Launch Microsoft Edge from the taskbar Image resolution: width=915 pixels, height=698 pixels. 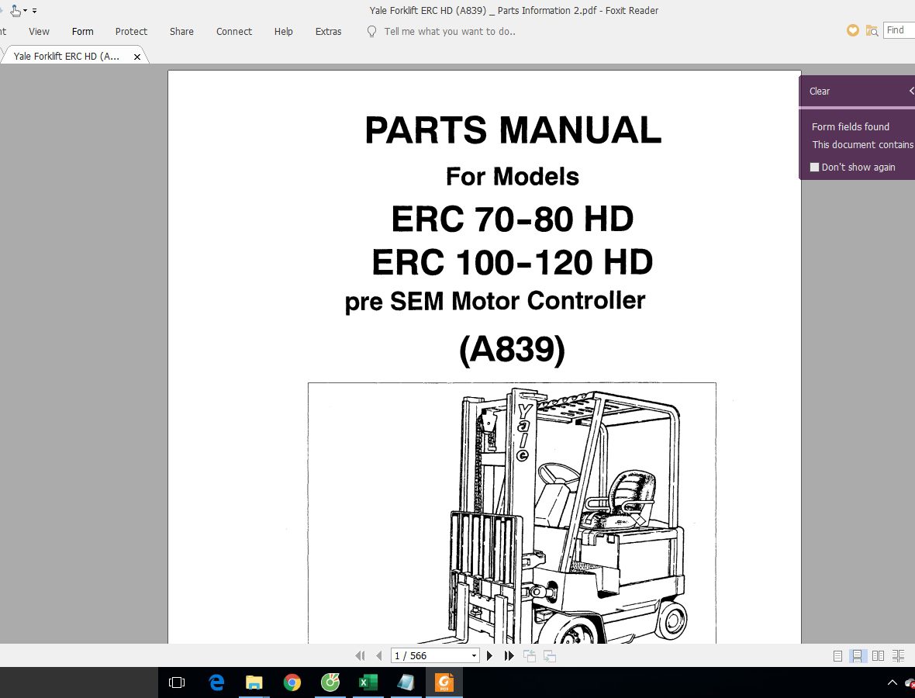[216, 682]
